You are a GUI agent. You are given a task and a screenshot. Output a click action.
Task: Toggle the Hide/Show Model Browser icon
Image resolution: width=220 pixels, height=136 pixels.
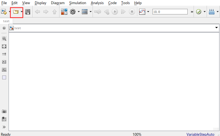point(4,28)
